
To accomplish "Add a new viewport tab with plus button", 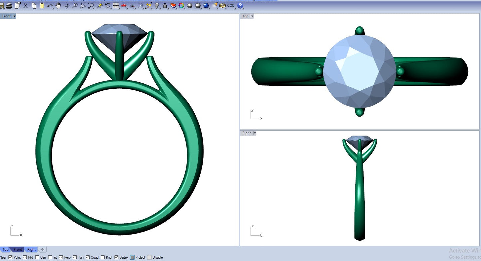I will pyautogui.click(x=43, y=250).
